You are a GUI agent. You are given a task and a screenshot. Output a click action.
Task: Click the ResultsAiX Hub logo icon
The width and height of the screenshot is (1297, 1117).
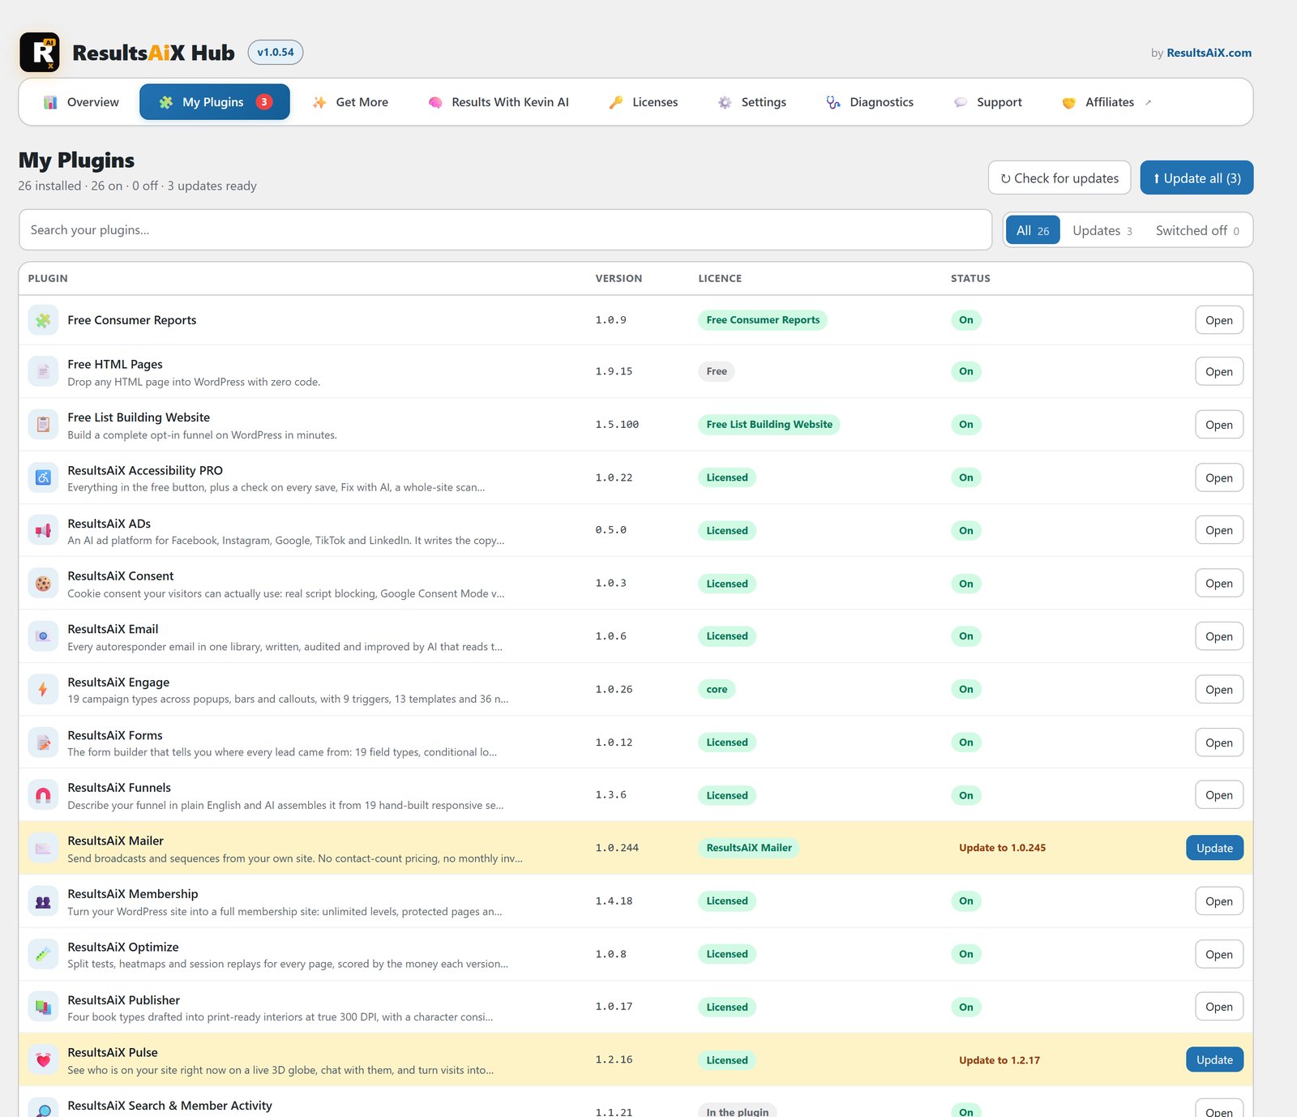(x=40, y=53)
